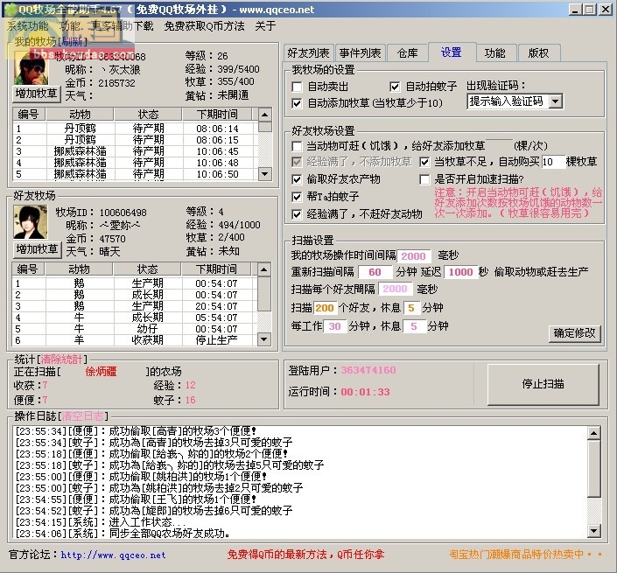Switch to 好友列表 tab
Image resolution: width=617 pixels, height=573 pixels.
click(308, 53)
